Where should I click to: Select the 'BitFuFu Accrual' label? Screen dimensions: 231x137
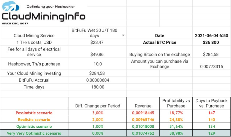pos(34,80)
